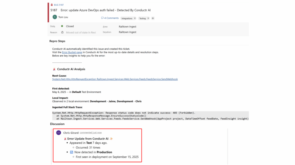Select the BUG 5187 work item label
Viewport: 295px width, 165px height.
59,5
